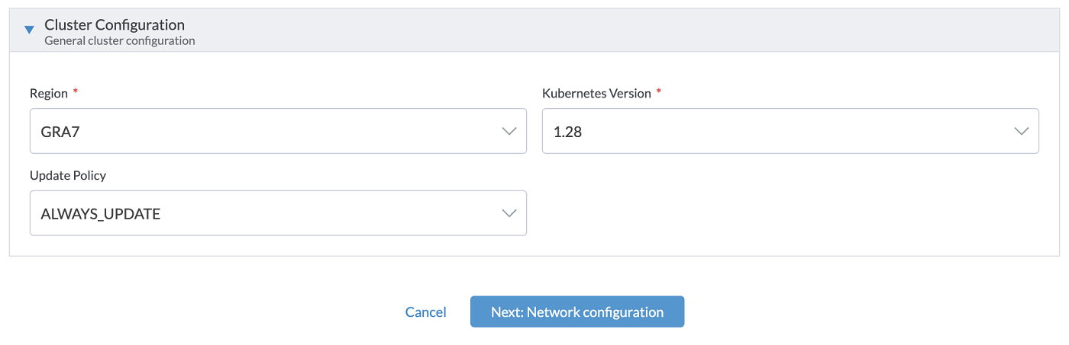Click the chevron arrow in Region field
1069x345 pixels.
click(509, 131)
